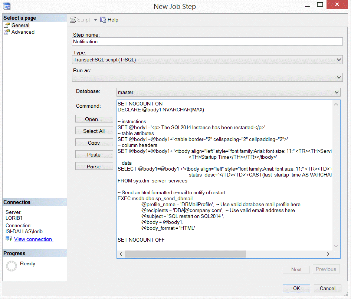Click the server name LORIB1
The image size is (351, 299).
click(x=14, y=218)
